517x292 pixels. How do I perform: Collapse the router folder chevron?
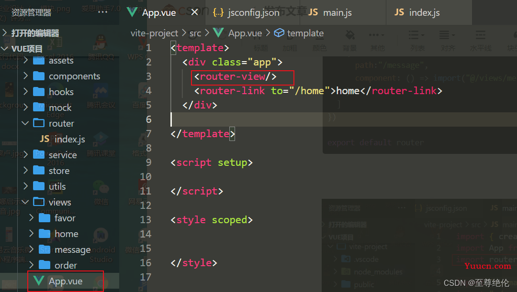(25, 123)
